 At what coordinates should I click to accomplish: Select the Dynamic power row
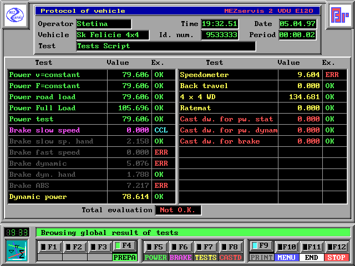point(92,197)
